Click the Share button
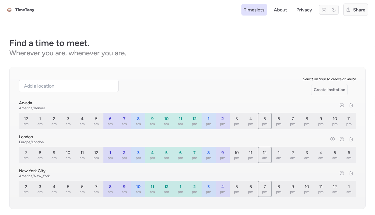 point(355,10)
